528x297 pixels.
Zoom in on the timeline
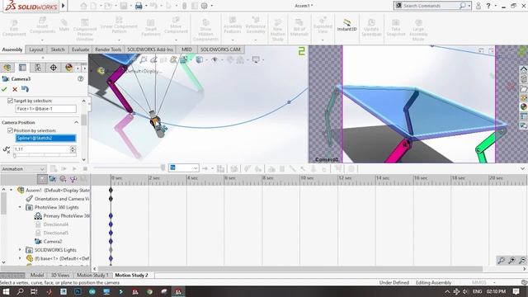coord(511,260)
